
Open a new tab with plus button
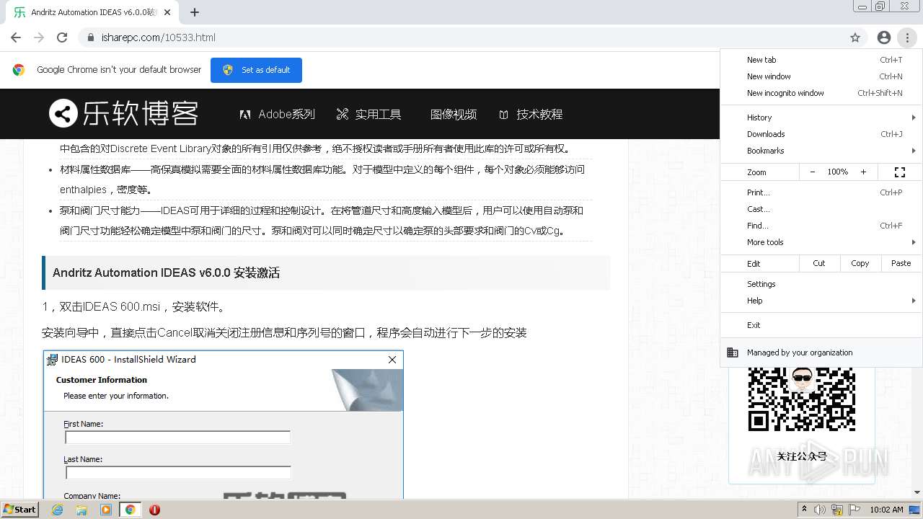pyautogui.click(x=195, y=12)
